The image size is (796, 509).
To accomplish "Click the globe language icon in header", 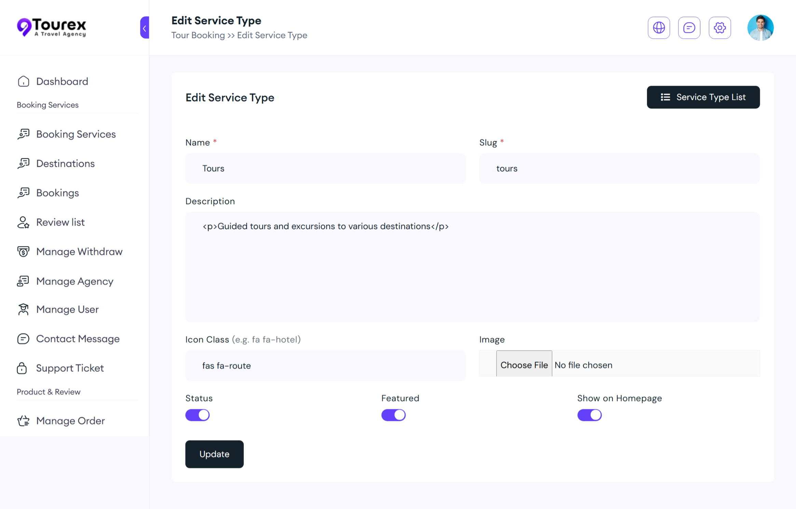I will click(x=659, y=28).
